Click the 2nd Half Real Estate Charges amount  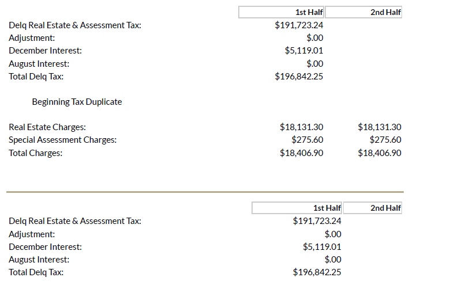[x=380, y=127]
